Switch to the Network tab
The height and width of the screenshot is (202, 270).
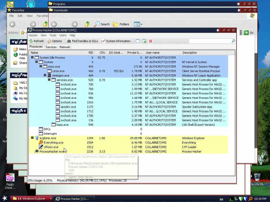(65, 47)
